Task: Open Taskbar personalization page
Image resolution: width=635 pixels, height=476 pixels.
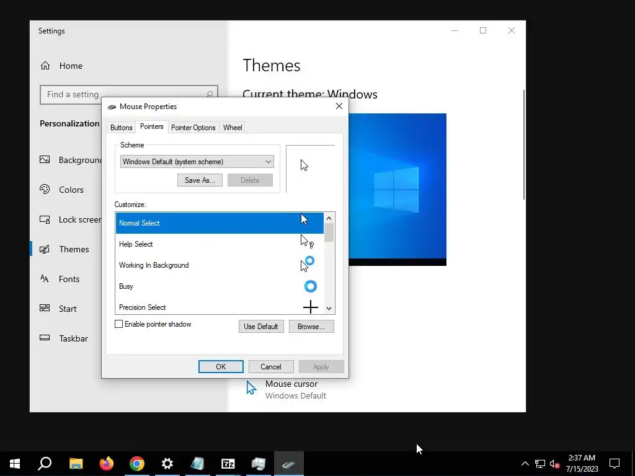Action: point(73,338)
